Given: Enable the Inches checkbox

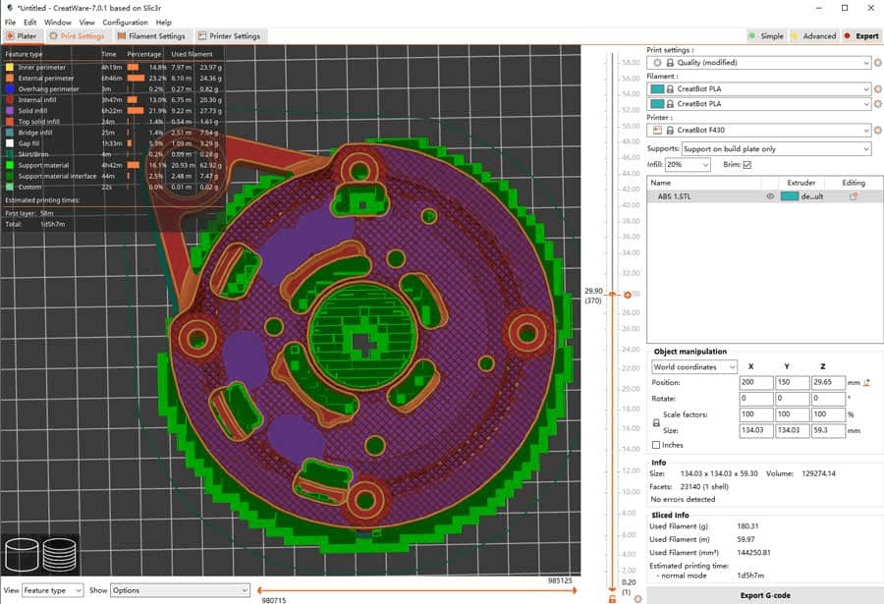Looking at the screenshot, I should 656,445.
